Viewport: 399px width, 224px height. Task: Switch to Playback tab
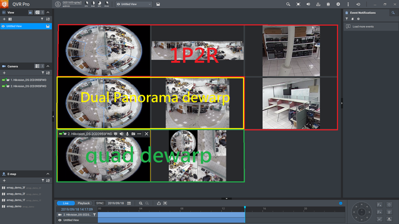pos(84,203)
